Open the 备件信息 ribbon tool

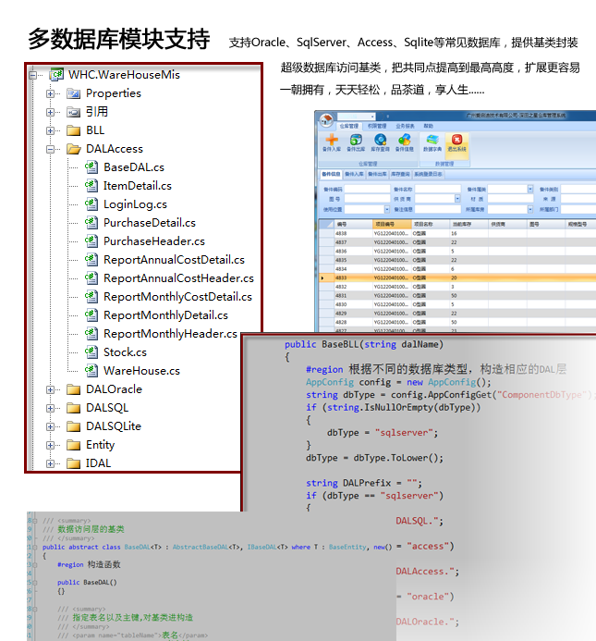point(405,142)
